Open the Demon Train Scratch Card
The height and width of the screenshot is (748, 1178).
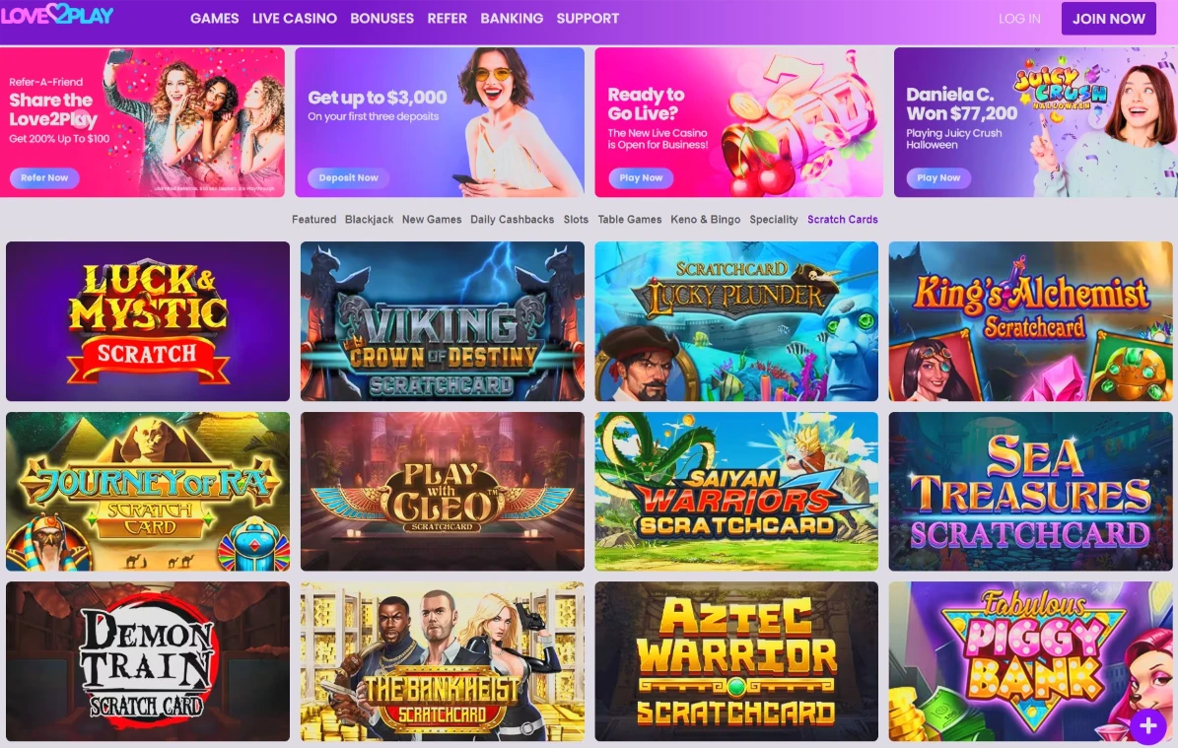pyautogui.click(x=147, y=661)
